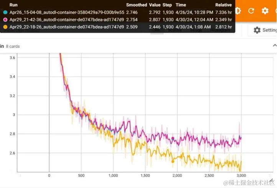
Task: Reload data with the refresh icon
Action: [x=251, y=11]
